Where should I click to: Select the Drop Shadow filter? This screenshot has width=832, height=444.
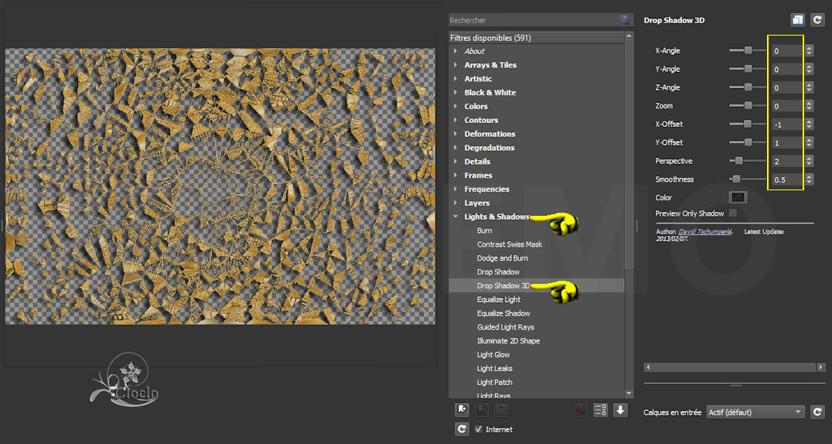(498, 272)
